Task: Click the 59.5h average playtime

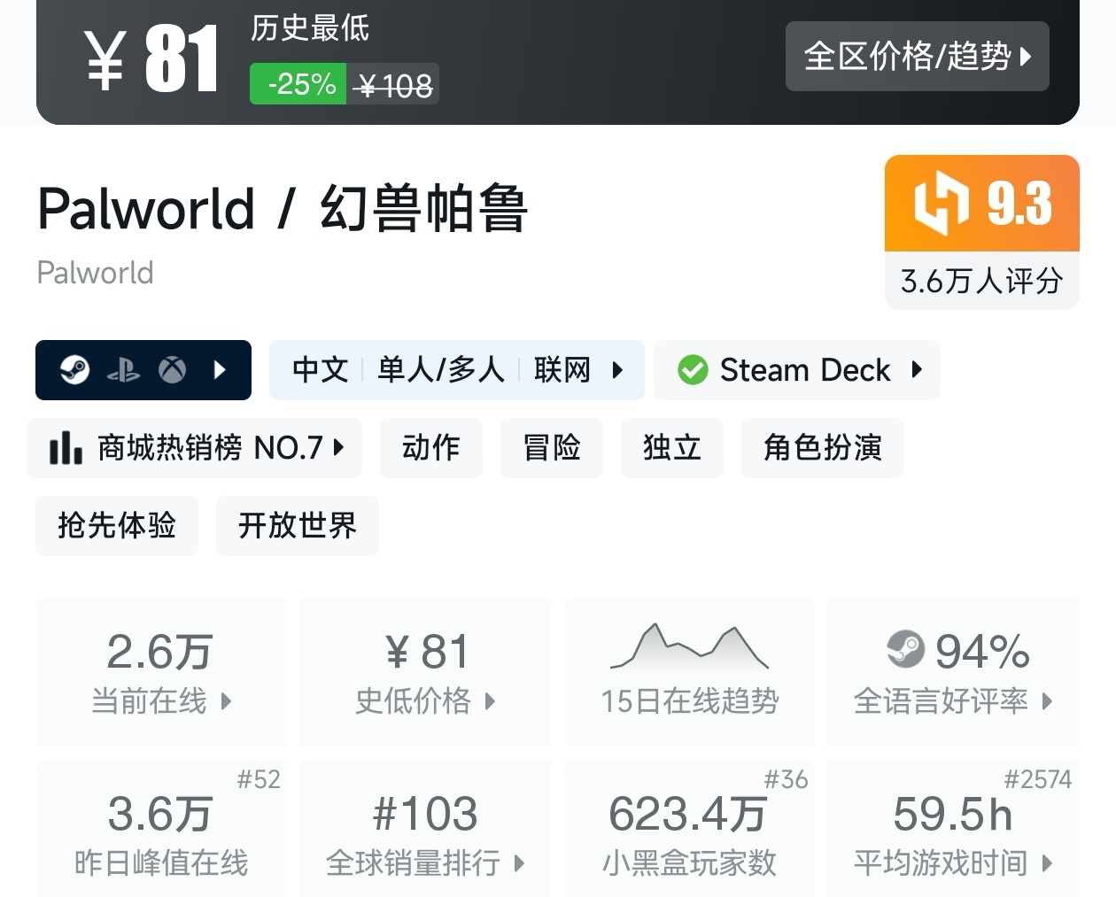Action: pos(953,814)
